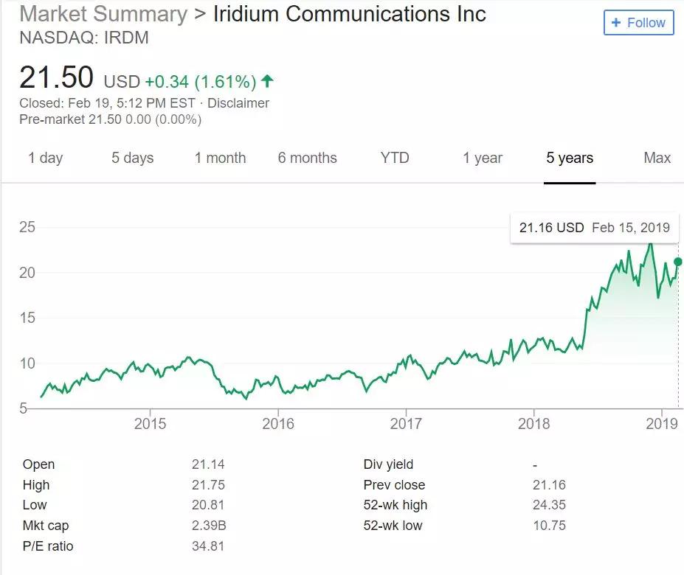Click the green up arrow icon
Viewport: 684px width, 575px height.
pos(267,80)
